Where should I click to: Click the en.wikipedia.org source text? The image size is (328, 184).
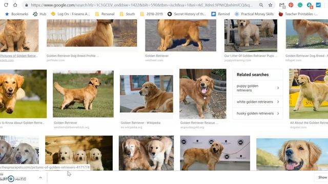[131, 127]
